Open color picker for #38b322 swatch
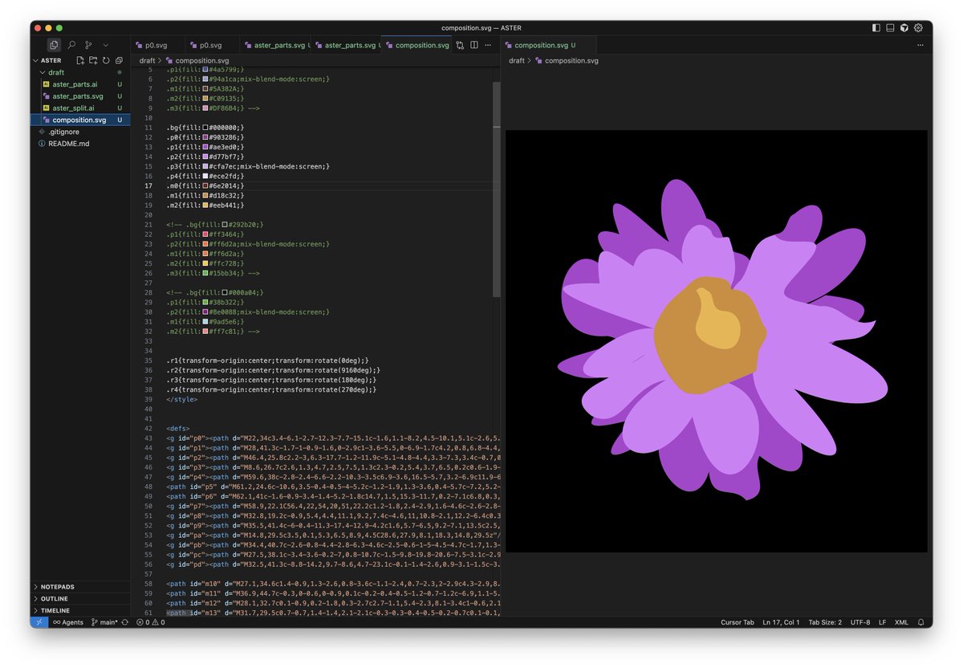This screenshot has height=668, width=963. coord(205,302)
